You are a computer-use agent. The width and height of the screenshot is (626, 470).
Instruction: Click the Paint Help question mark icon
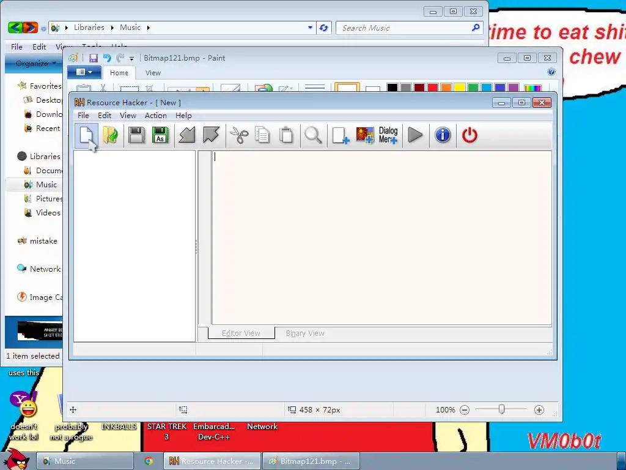point(551,72)
